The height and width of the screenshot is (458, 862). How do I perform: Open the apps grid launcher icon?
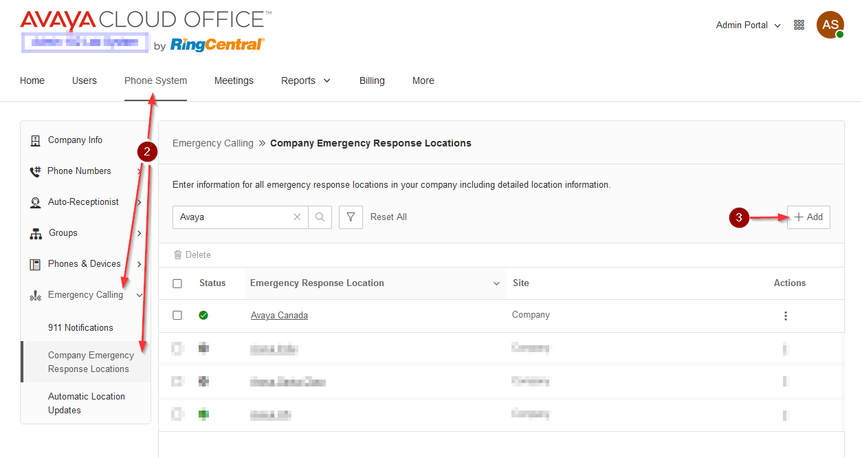(799, 25)
